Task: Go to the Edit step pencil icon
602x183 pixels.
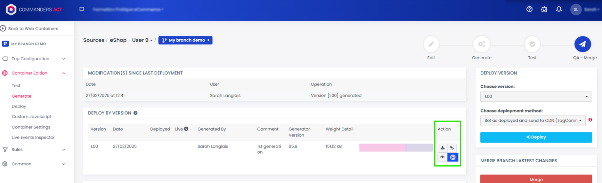Action: 431,44
